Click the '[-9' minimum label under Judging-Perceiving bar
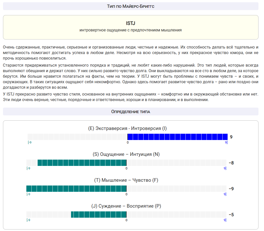The height and width of the screenshot is (231, 264). pyautogui.click(x=28, y=220)
